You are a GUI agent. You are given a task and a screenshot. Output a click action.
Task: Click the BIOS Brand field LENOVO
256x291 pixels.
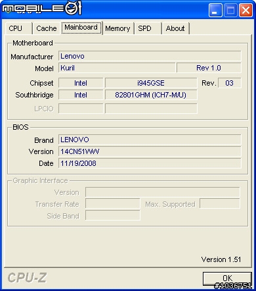tap(150, 140)
